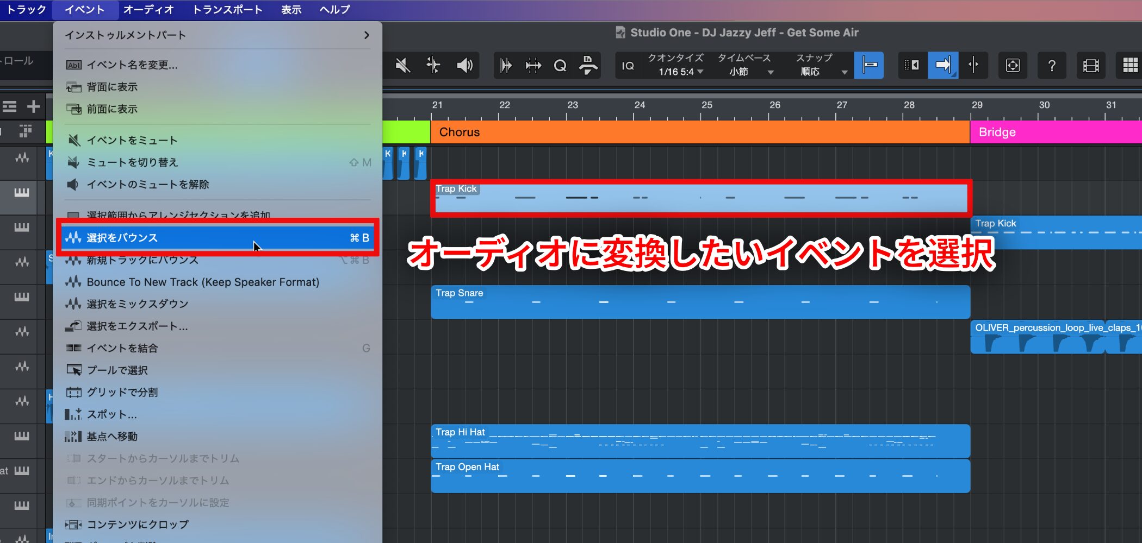Choose Bounce To New Track (Keep Speaker Format)
Image resolution: width=1142 pixels, height=543 pixels.
coord(218,282)
